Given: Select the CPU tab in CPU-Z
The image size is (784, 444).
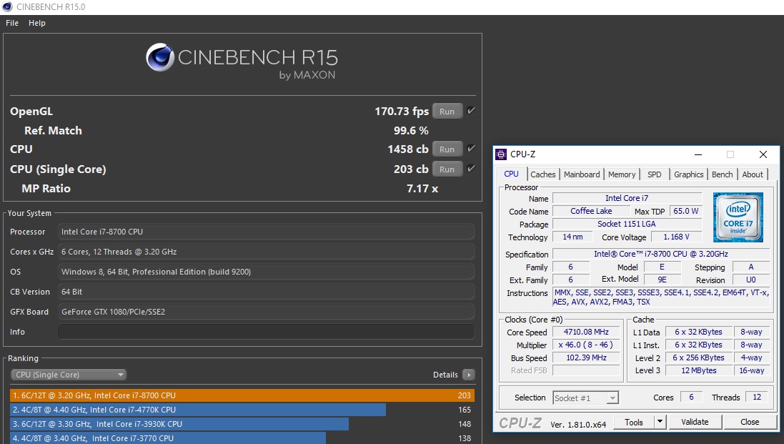Looking at the screenshot, I should coord(511,174).
